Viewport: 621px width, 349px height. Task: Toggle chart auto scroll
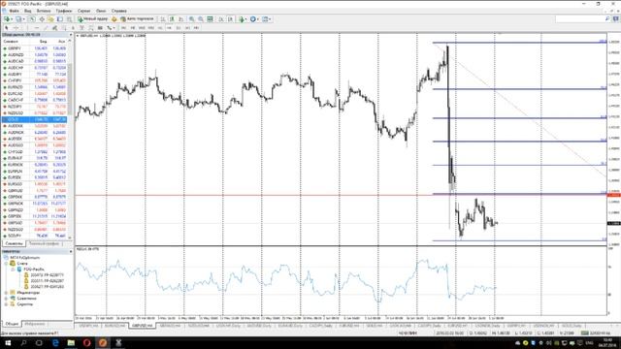(221, 19)
